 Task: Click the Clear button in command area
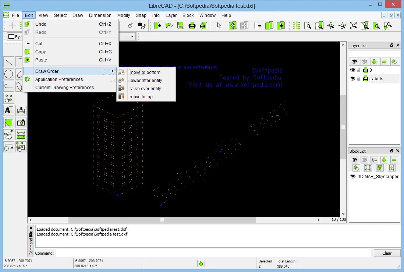tap(387, 253)
